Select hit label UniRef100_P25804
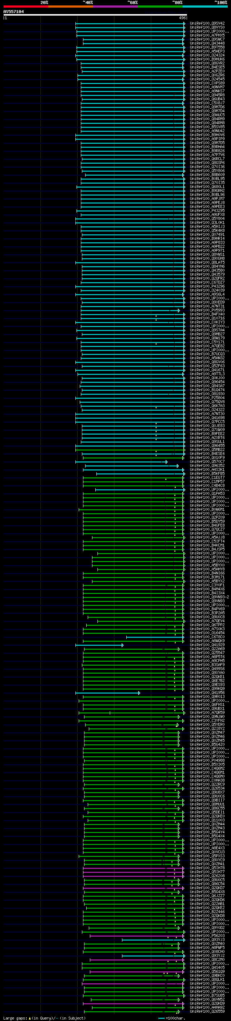This screenshot has height=1021, width=231. click(207, 398)
